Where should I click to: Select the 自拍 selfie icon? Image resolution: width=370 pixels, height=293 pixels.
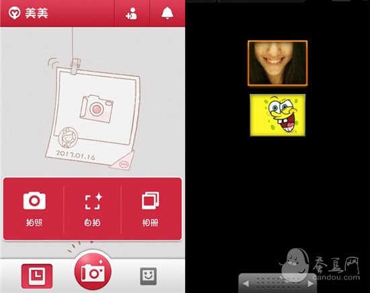click(x=94, y=201)
